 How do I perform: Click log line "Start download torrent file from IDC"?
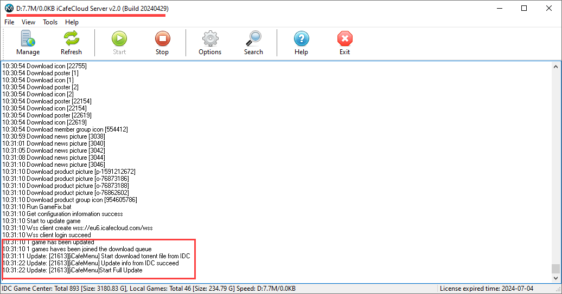pyautogui.click(x=96, y=256)
